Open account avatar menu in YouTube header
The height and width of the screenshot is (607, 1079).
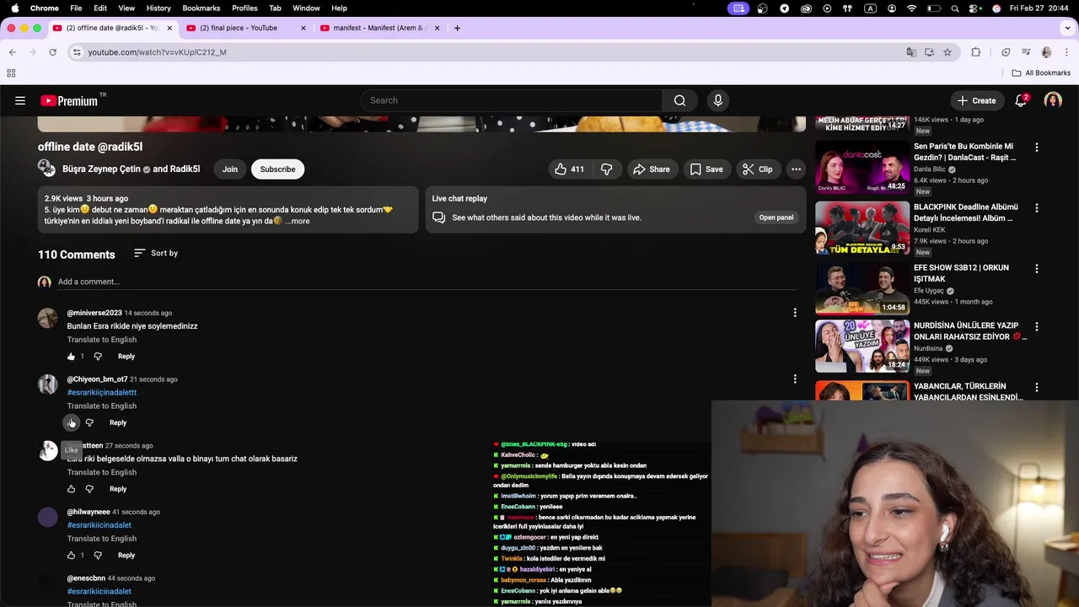pyautogui.click(x=1053, y=100)
